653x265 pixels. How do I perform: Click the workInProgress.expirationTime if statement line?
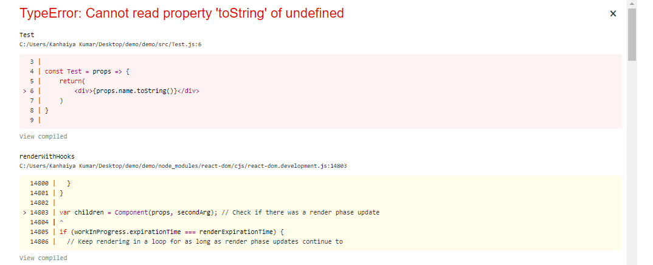171,232
